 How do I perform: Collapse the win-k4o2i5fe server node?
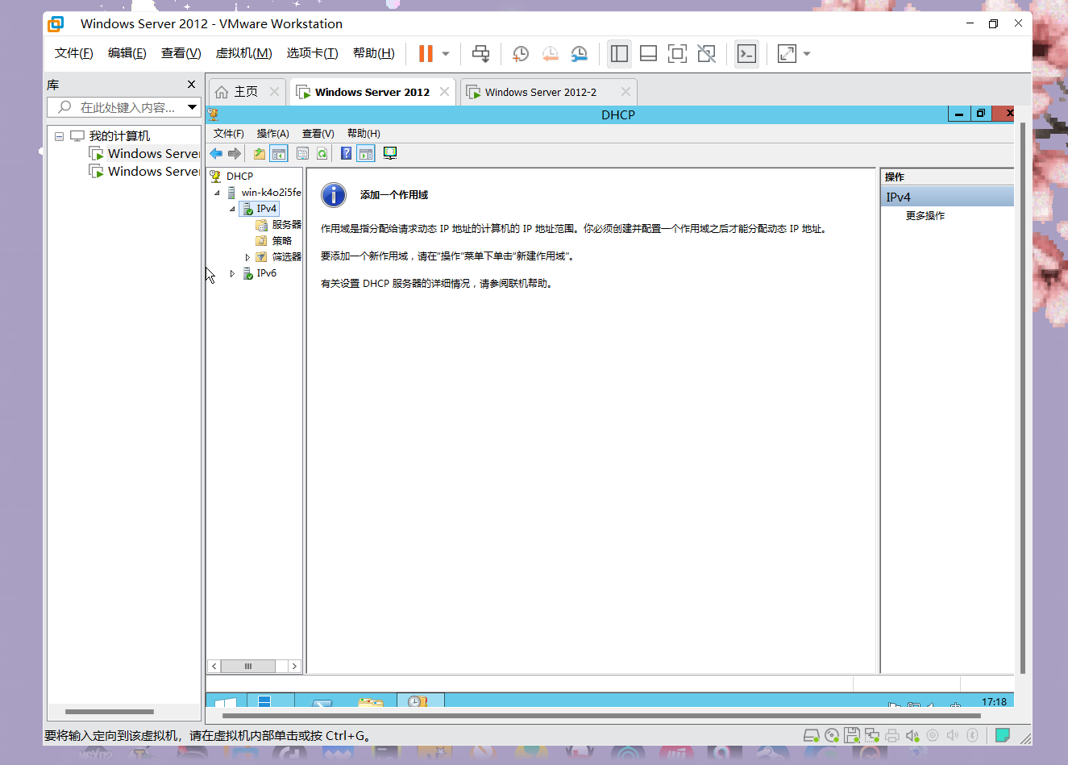click(x=217, y=193)
